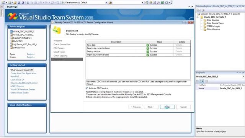Click What's new in Visual C#? link
This screenshot has height=138, width=245.
[22, 70]
